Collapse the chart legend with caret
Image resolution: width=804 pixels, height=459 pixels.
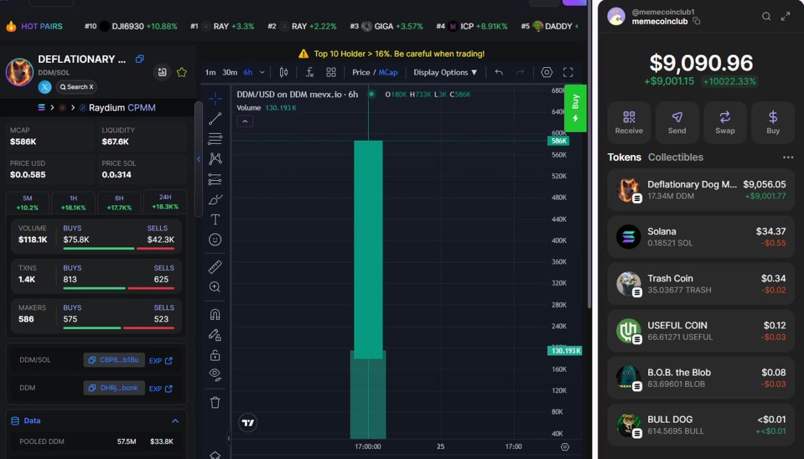point(245,121)
